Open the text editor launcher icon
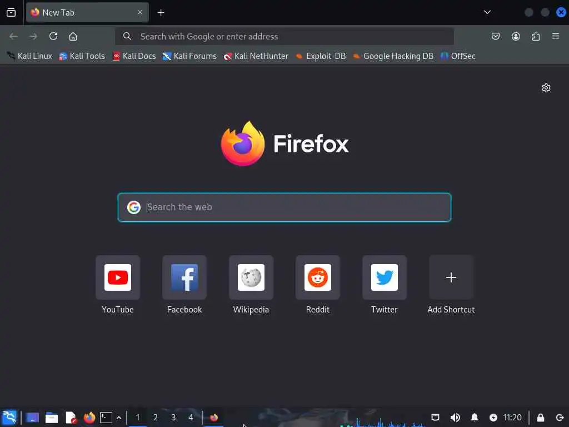This screenshot has height=427, width=569. [71, 418]
